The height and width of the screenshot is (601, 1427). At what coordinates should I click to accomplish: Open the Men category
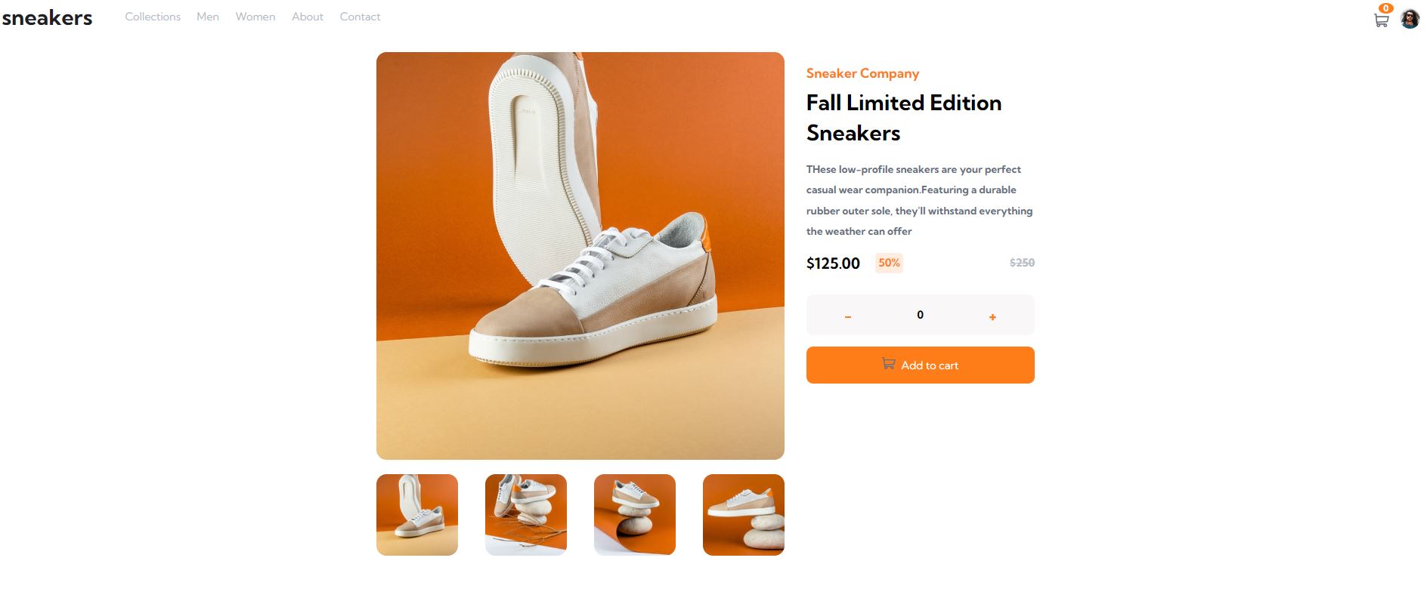click(x=208, y=17)
